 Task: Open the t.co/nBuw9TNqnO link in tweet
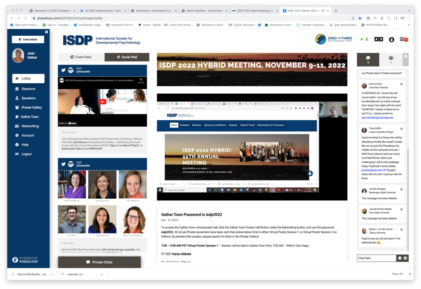(124, 145)
